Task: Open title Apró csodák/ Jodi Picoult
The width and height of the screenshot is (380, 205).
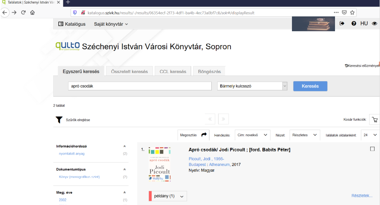Action: tap(240, 150)
